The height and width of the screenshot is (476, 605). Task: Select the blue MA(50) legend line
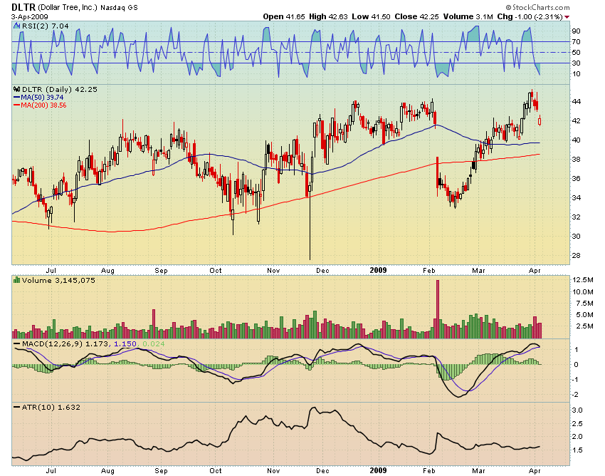(16, 98)
